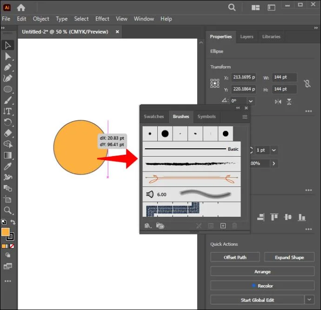
Task: Set paint type to None
Action: tap(12, 246)
